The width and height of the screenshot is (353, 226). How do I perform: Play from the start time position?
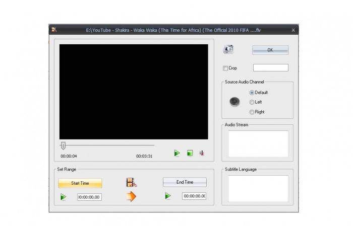(63, 197)
